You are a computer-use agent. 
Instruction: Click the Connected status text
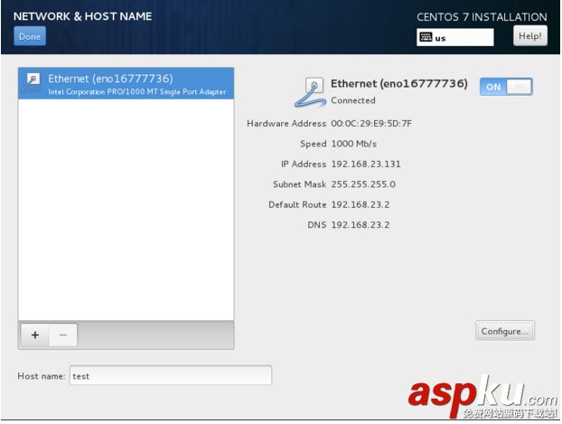353,100
